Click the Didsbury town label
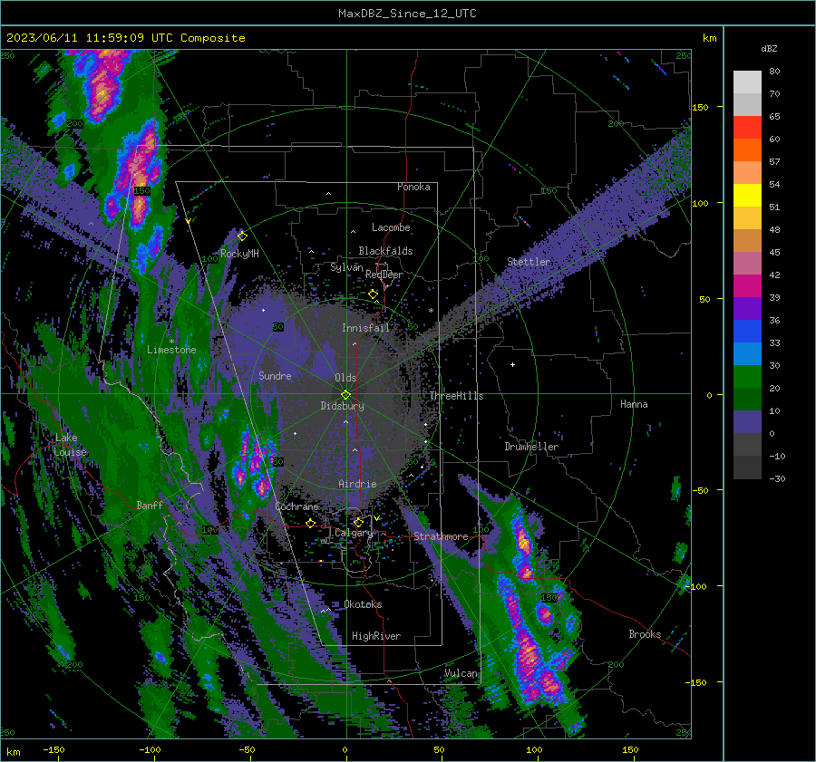The height and width of the screenshot is (762, 816). (342, 406)
